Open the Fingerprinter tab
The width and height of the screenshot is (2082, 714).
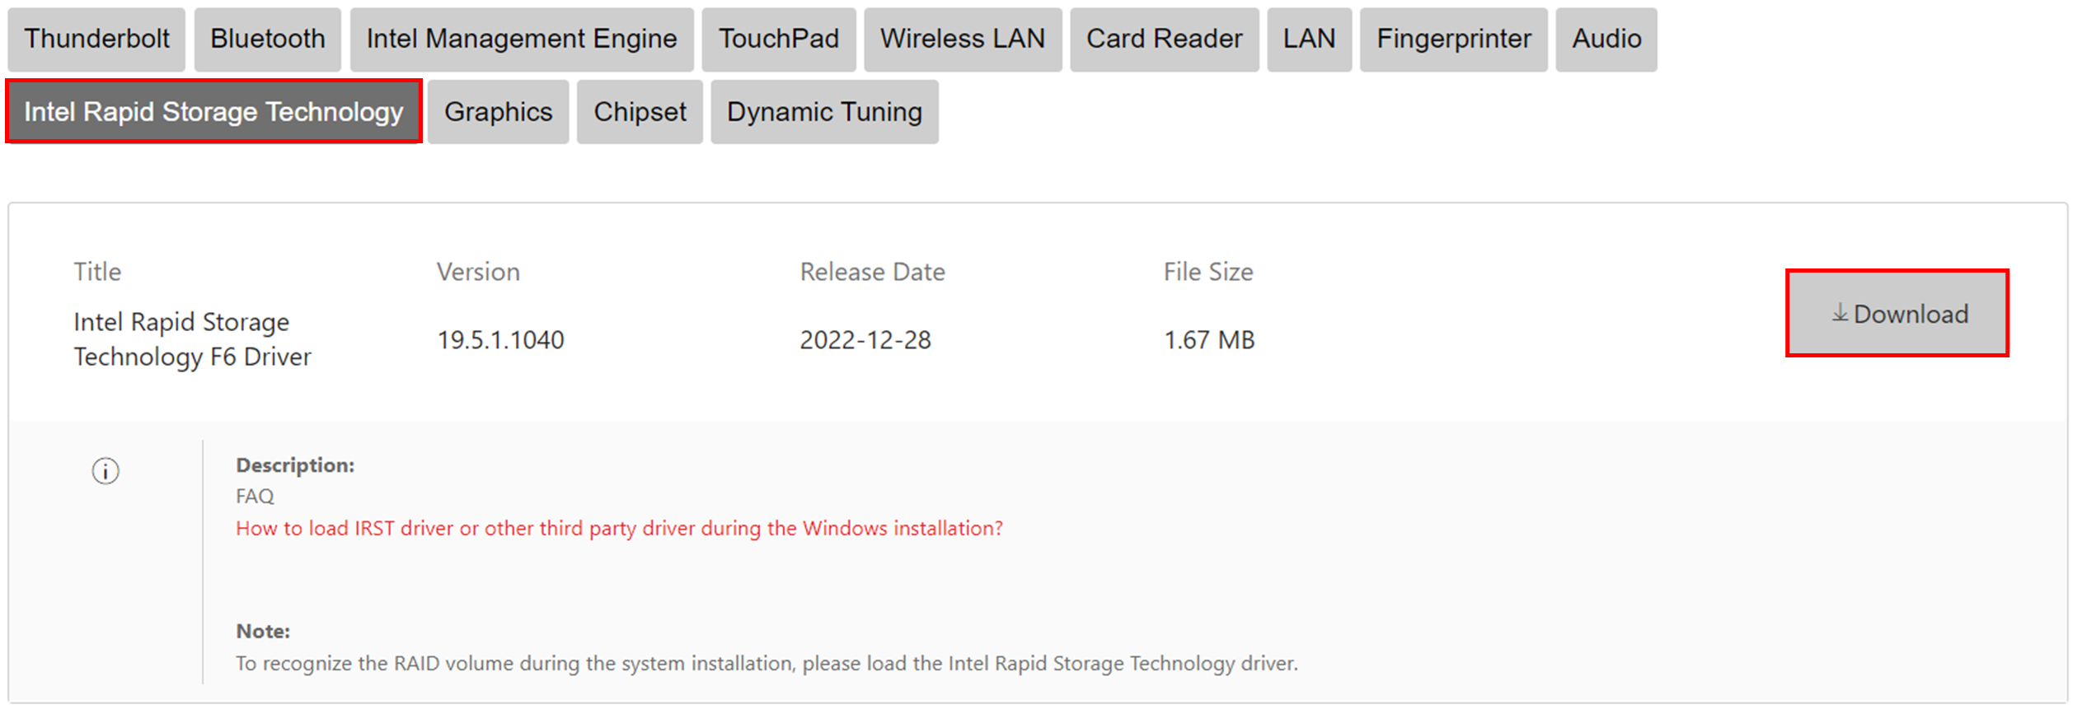click(x=1453, y=40)
